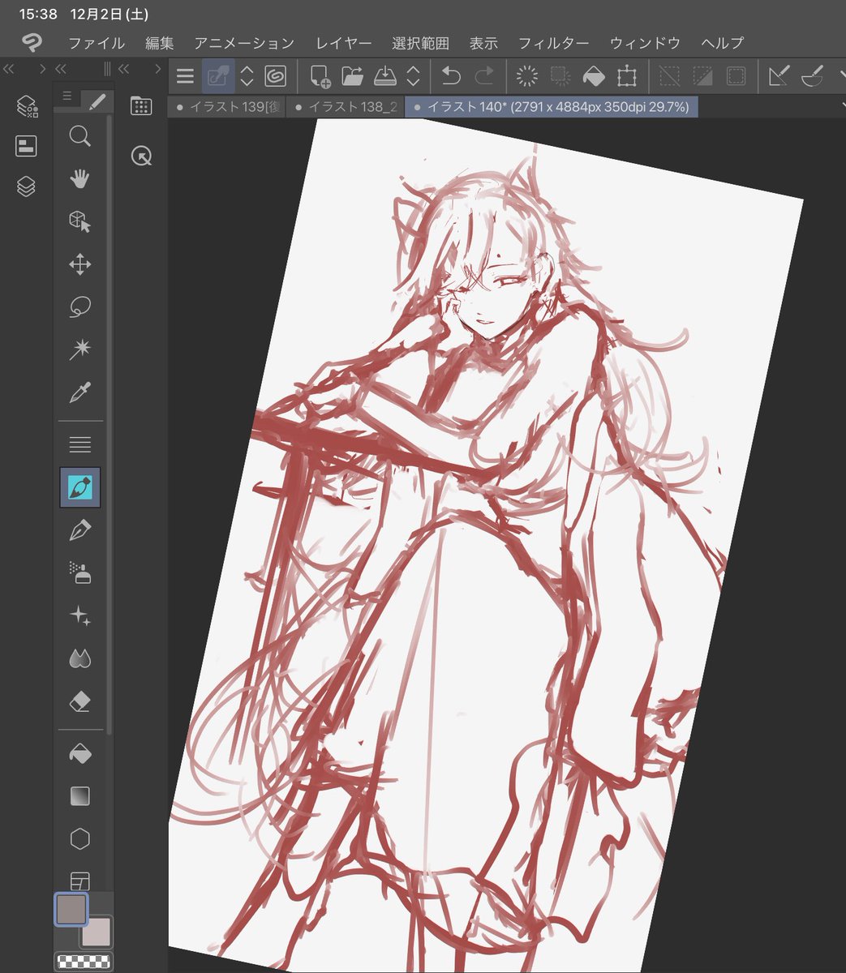Select the Hand move-view tool
Image resolution: width=846 pixels, height=973 pixels.
pyautogui.click(x=79, y=179)
